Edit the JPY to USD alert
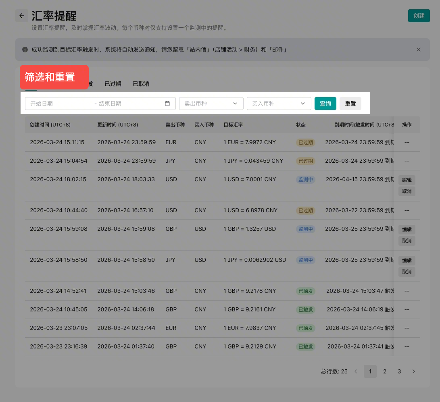 click(407, 261)
